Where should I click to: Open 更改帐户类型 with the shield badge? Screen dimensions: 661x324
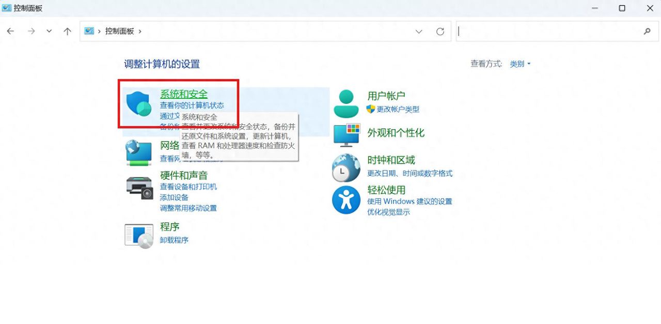tap(399, 109)
